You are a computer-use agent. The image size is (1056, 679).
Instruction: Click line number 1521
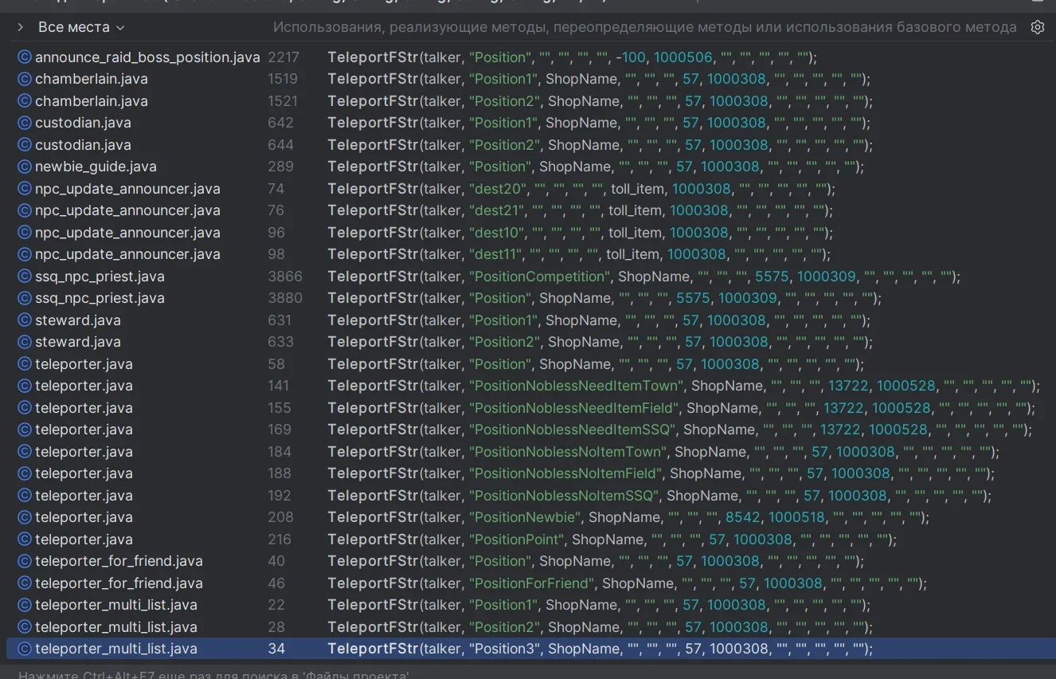[x=283, y=101]
